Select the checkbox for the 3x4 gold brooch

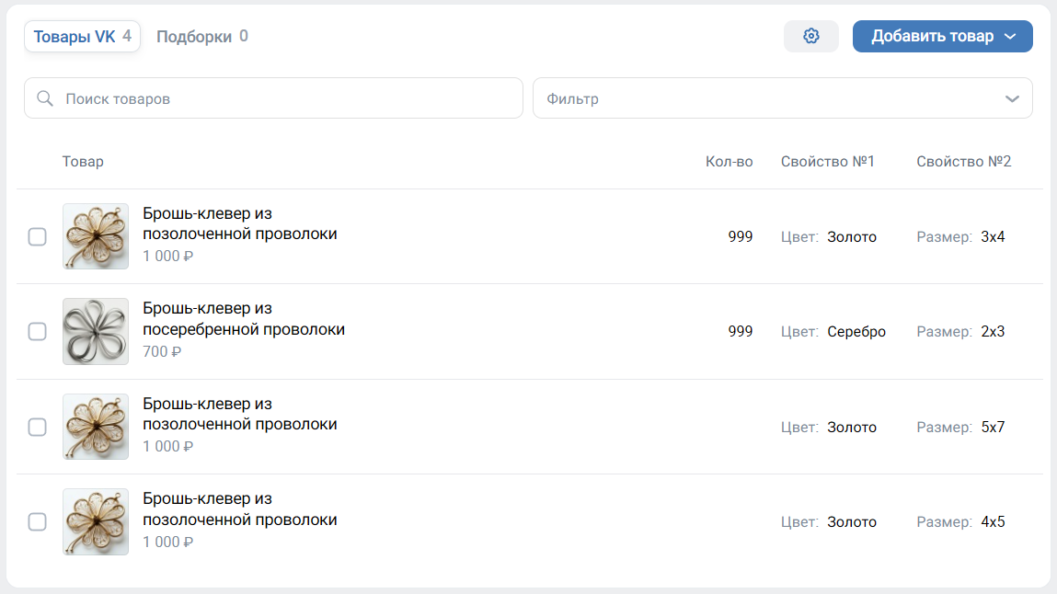[37, 237]
